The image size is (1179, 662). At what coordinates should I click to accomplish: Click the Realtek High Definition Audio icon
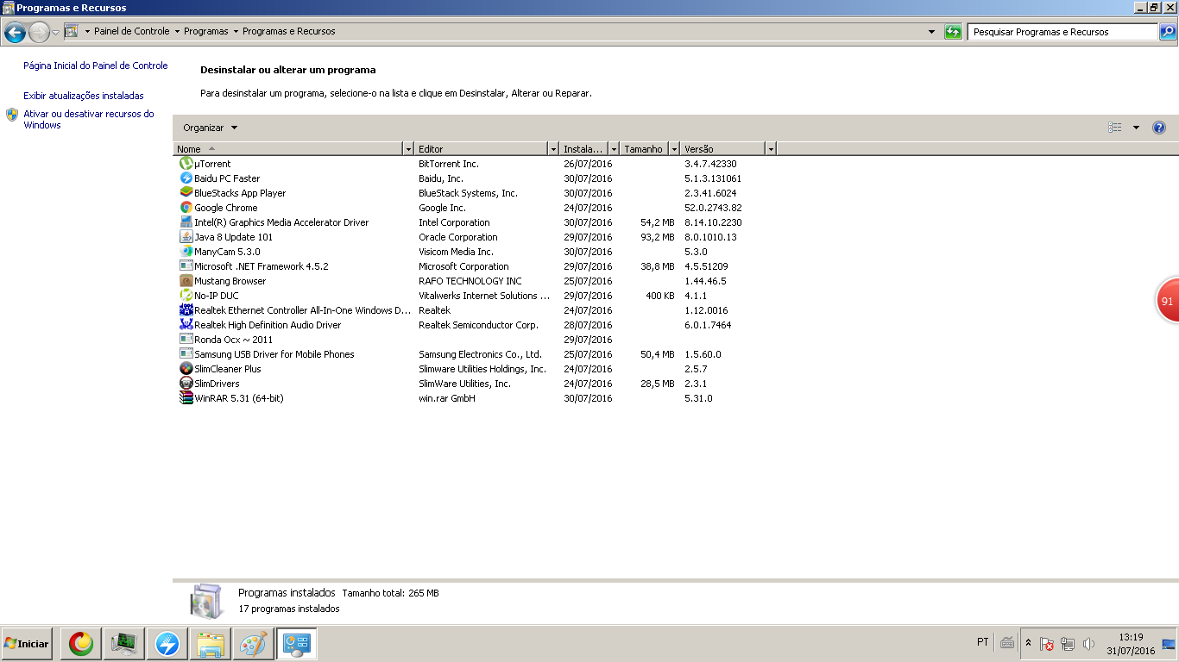click(x=186, y=325)
